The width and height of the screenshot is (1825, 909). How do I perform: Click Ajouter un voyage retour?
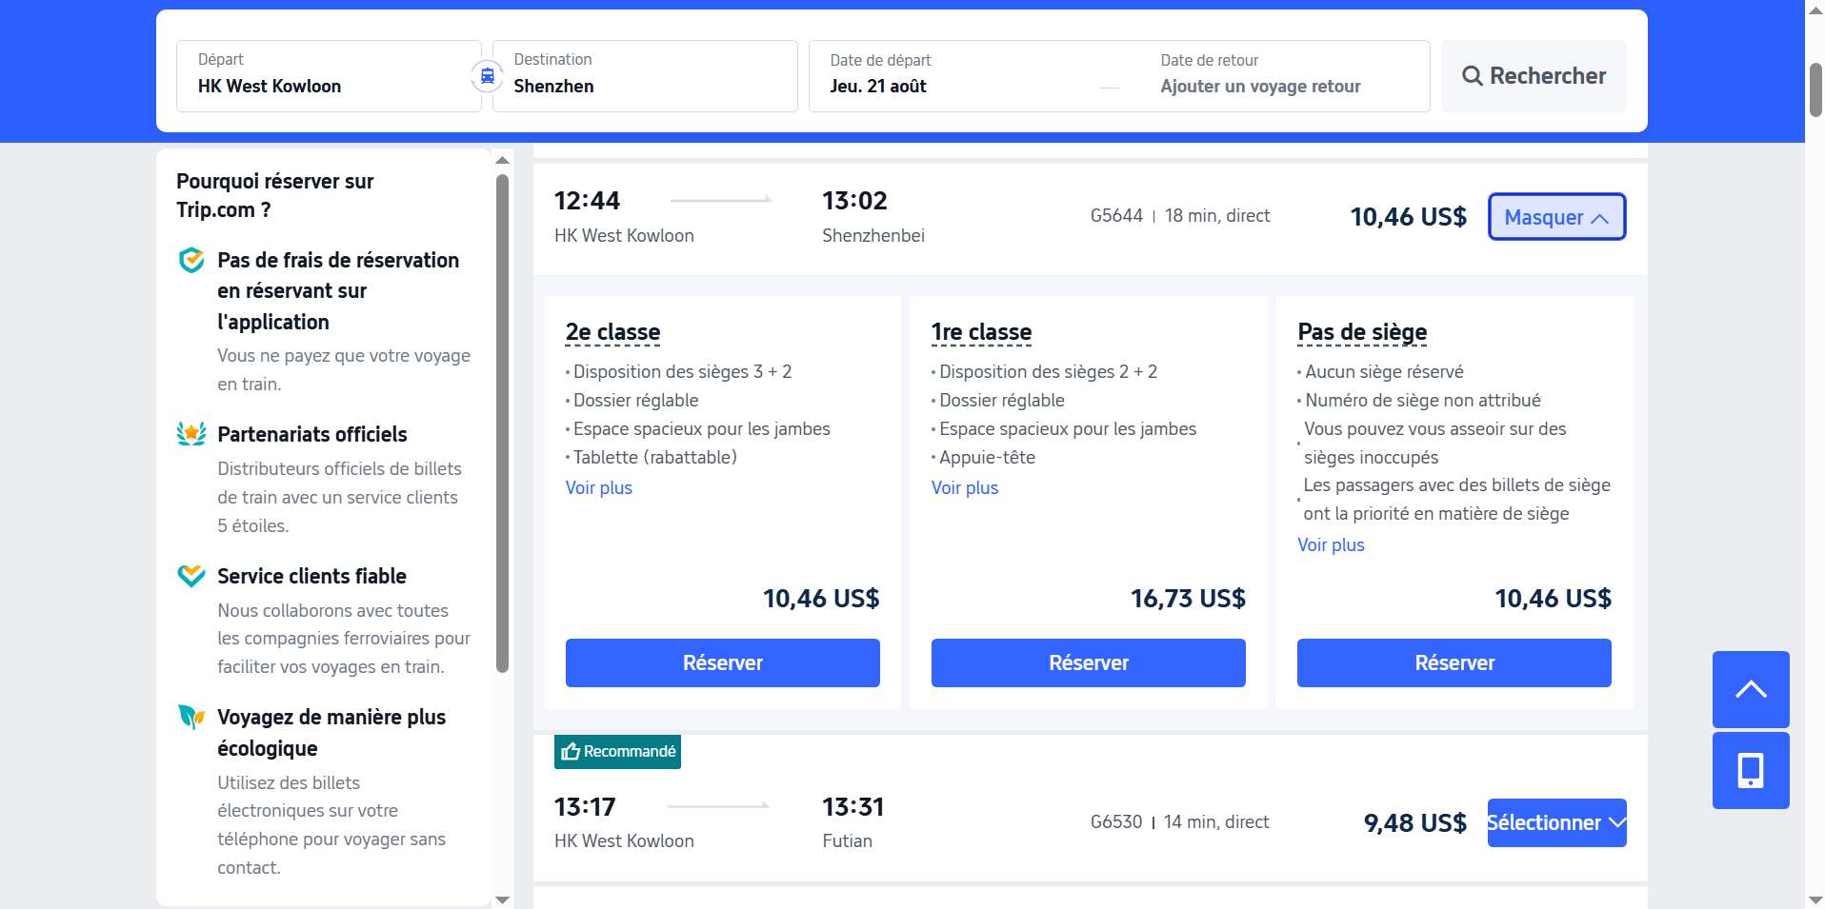point(1260,87)
